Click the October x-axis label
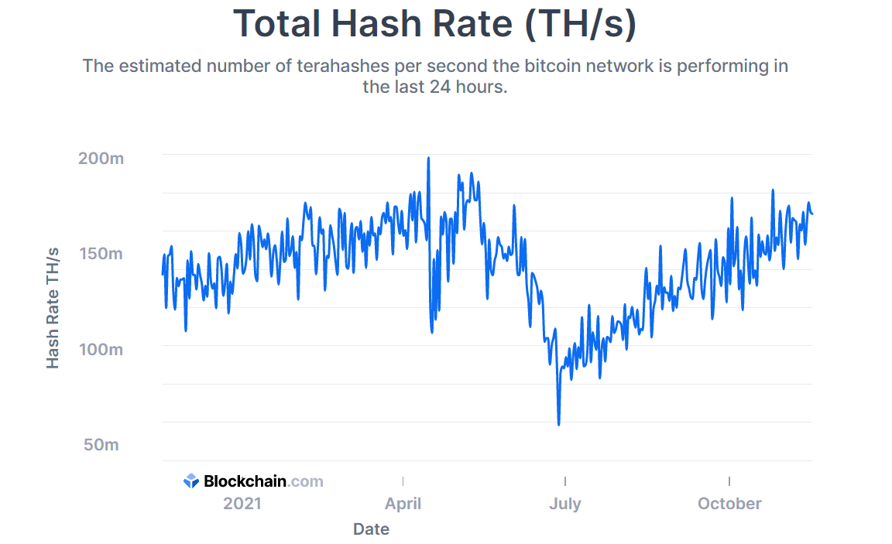Screen dimensions: 892x544 click(729, 504)
